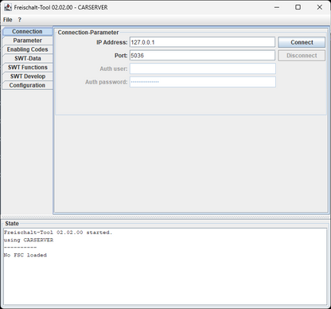
Task: Select the SWT Functions tab
Action: pos(27,68)
